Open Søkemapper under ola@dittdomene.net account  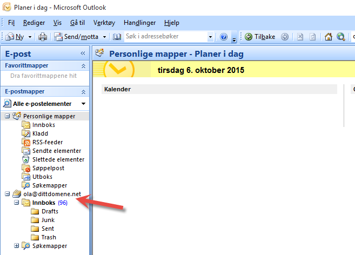click(50, 246)
